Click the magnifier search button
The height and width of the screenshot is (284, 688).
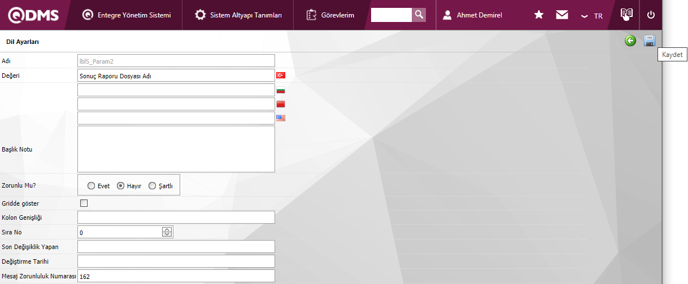click(419, 15)
